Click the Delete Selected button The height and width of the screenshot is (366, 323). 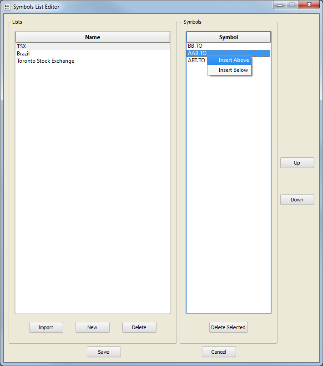coord(228,327)
